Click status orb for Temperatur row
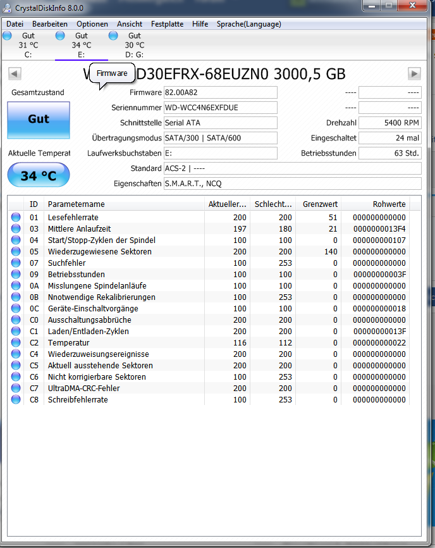The width and height of the screenshot is (435, 548). tap(16, 342)
